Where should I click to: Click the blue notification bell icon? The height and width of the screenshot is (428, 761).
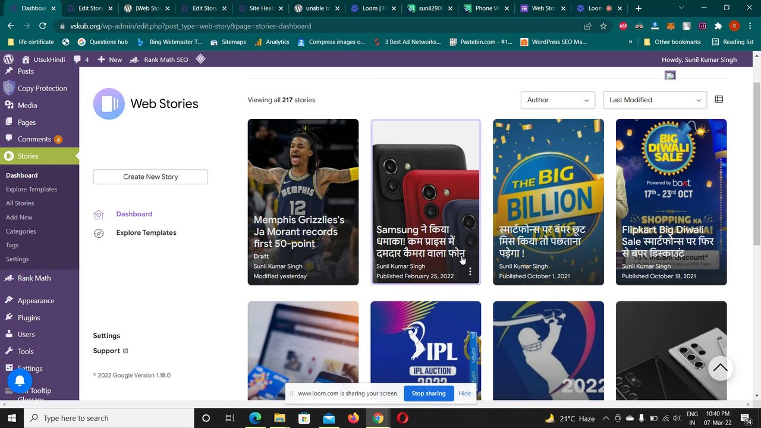point(20,380)
